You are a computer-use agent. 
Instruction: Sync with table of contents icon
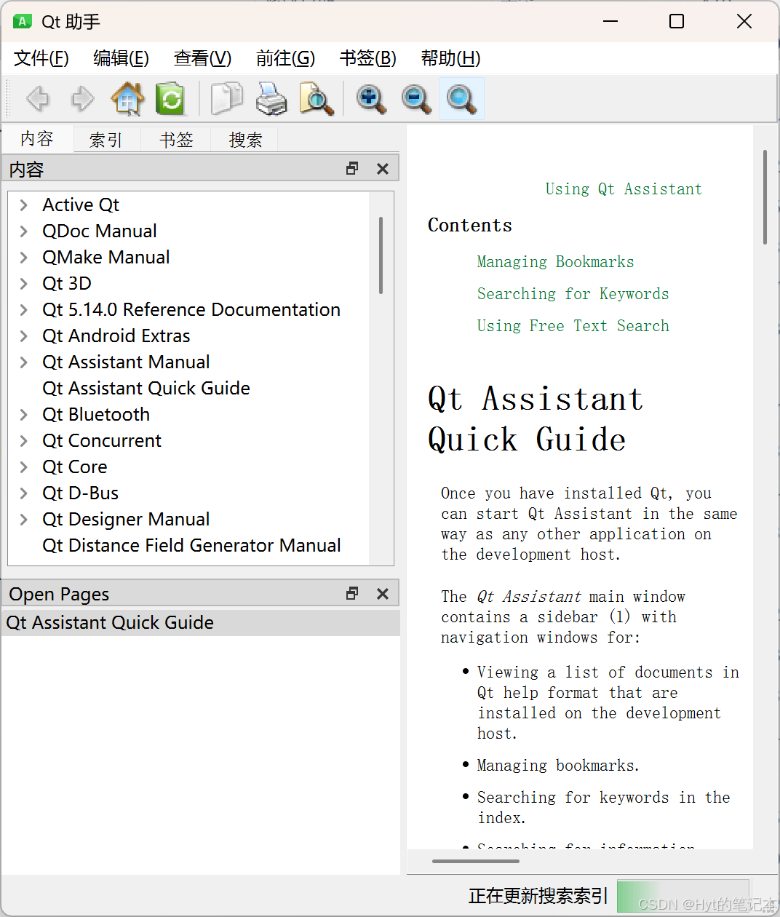click(171, 99)
